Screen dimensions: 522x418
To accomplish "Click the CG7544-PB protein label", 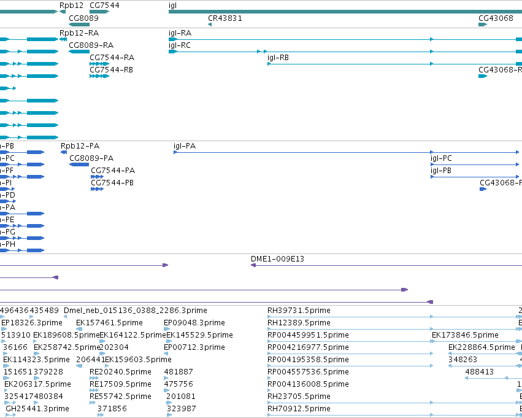I will pos(112,183).
